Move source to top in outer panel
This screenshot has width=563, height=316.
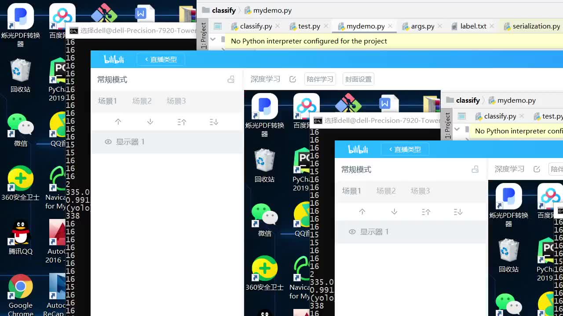[x=182, y=122]
